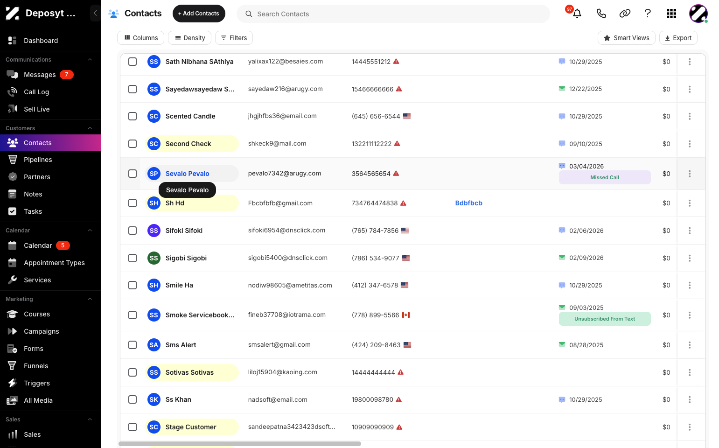This screenshot has height=448, width=719.
Task: Tick the Smile Ha row checkbox
Action: (x=133, y=285)
